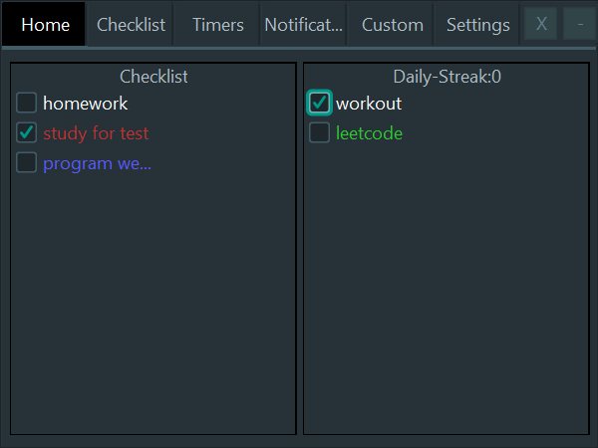Select the Custom tab
This screenshot has height=448, width=598.
coord(392,25)
